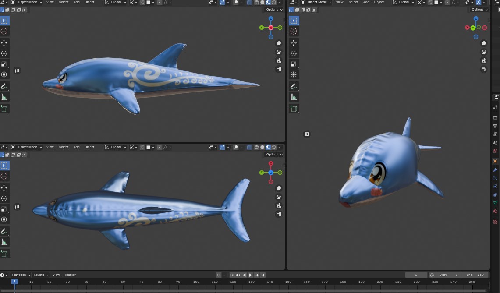This screenshot has width=500, height=293.
Task: Select the Annotate tool in right viewport
Action: click(294, 86)
